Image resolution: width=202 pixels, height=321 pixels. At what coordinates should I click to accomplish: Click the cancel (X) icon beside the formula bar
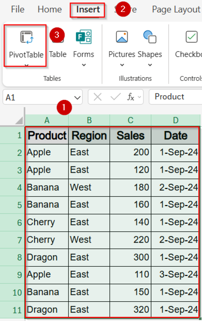pyautogui.click(x=97, y=97)
